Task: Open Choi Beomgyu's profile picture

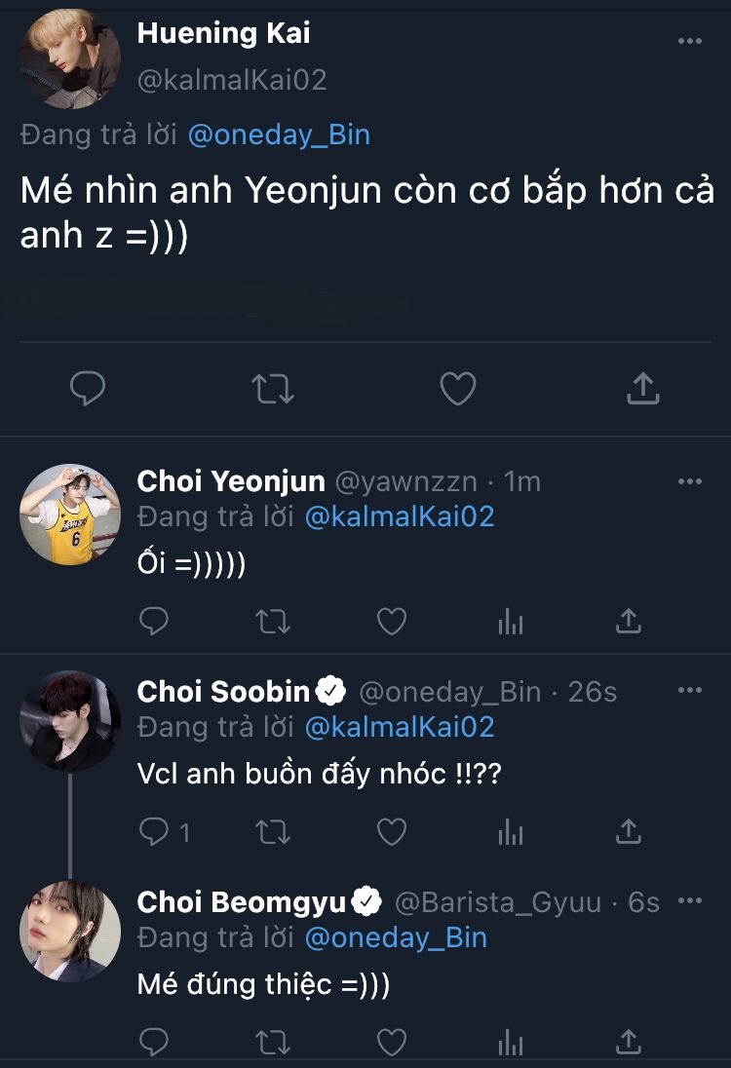Action: coord(69,931)
